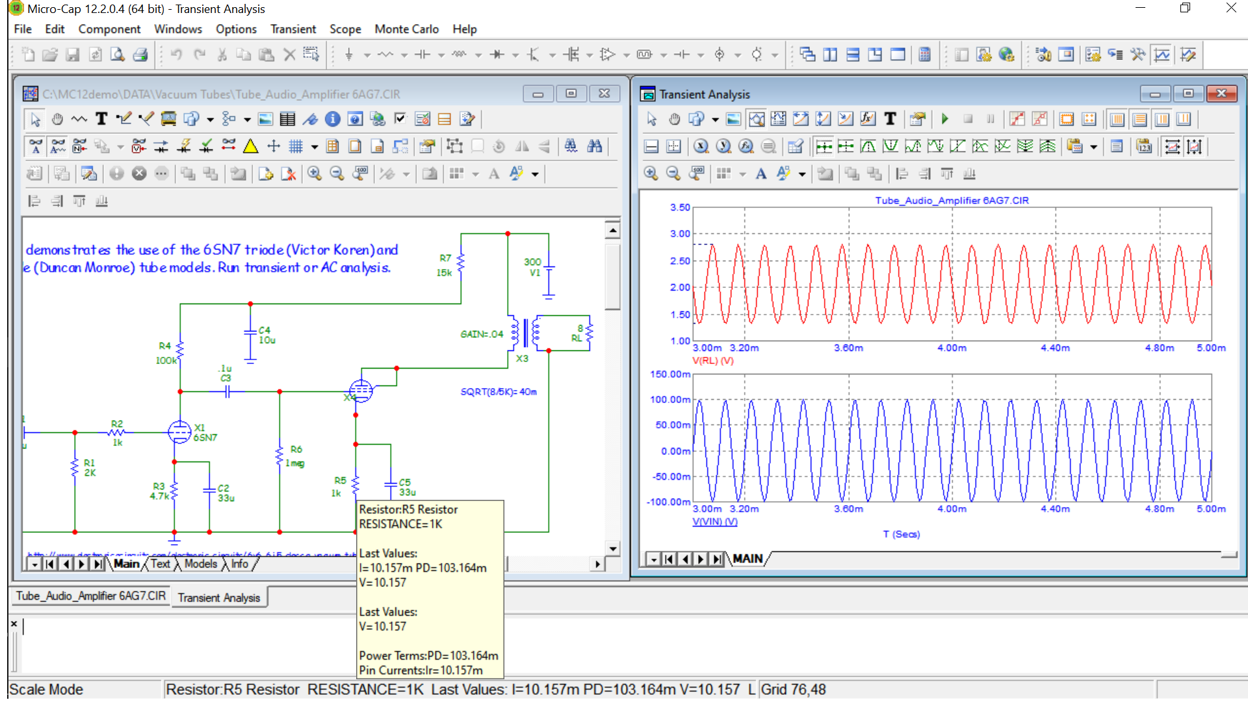Viewport: 1248px width, 702px height.
Task: Open the Component menu
Action: (x=109, y=29)
